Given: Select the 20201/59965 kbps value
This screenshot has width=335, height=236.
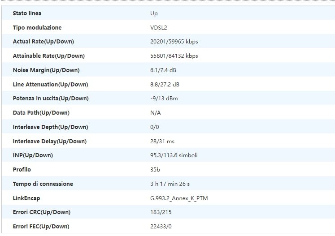Looking at the screenshot, I should (174, 42).
